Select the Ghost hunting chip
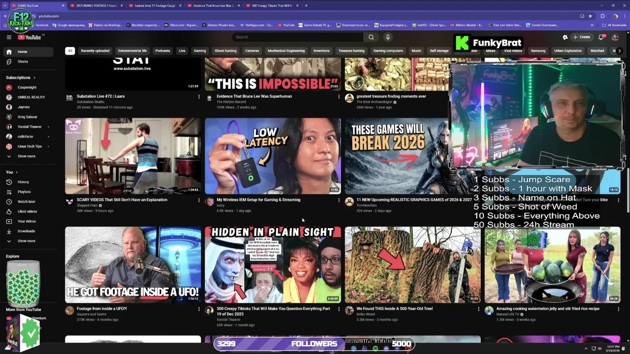 [225, 51]
